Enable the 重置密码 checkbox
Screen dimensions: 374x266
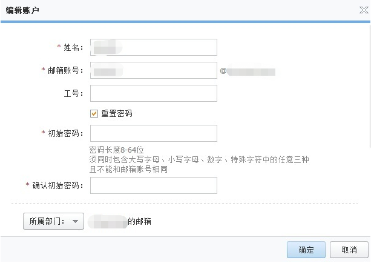click(x=94, y=113)
